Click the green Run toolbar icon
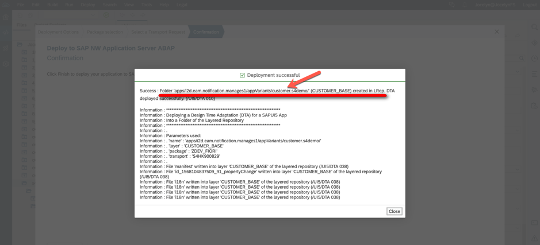 pyautogui.click(x=106, y=15)
